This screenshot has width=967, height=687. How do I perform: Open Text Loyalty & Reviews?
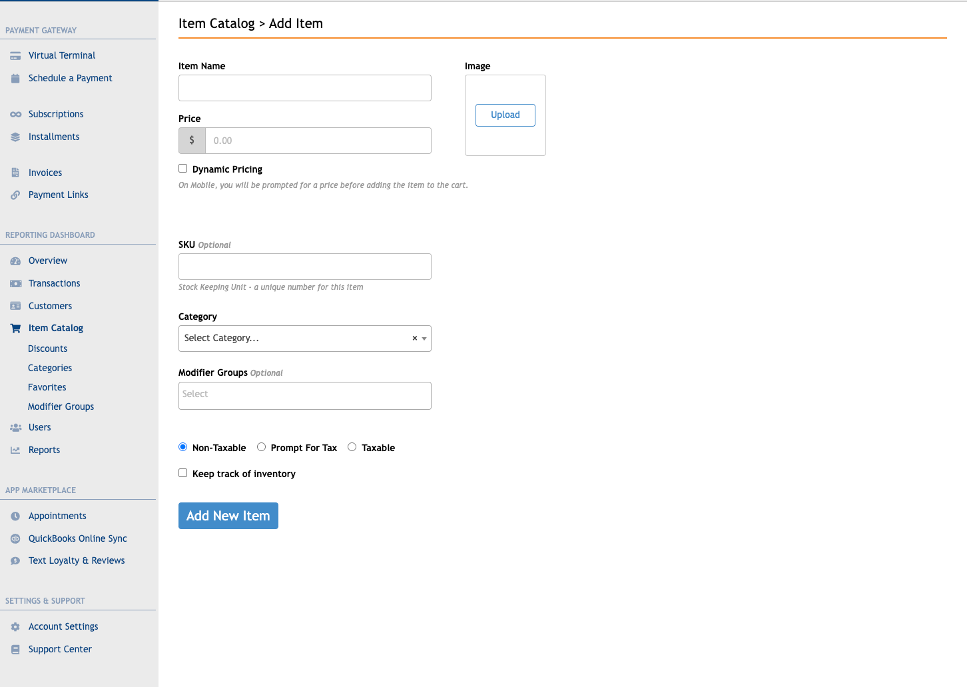pyautogui.click(x=77, y=561)
